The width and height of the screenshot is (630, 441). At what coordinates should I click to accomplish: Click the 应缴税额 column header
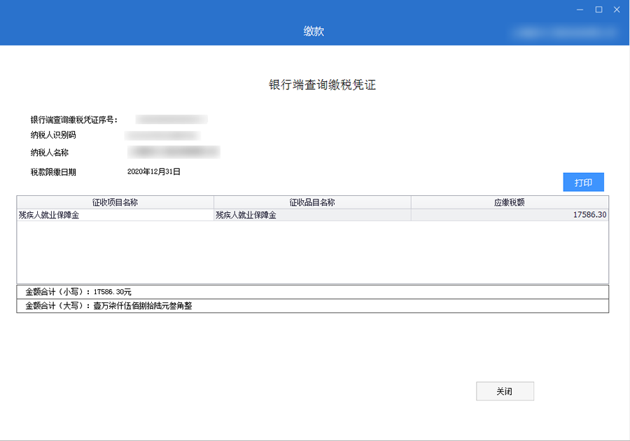(509, 202)
